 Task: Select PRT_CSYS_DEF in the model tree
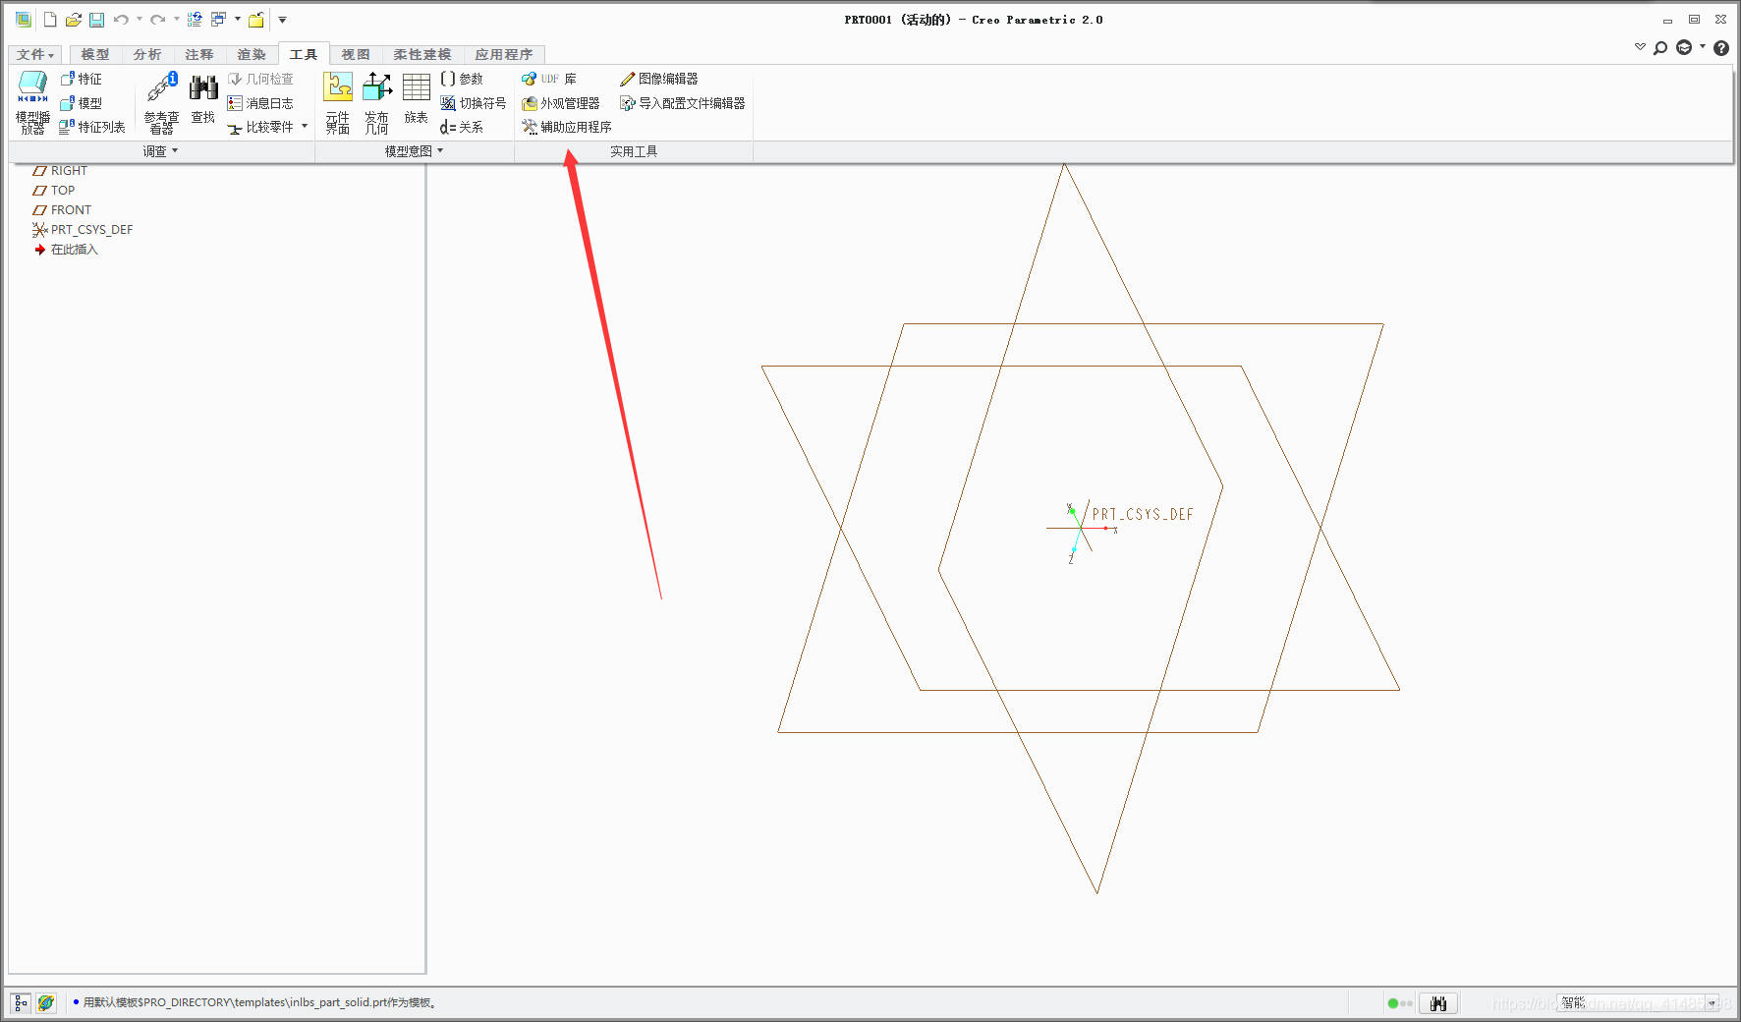91,230
